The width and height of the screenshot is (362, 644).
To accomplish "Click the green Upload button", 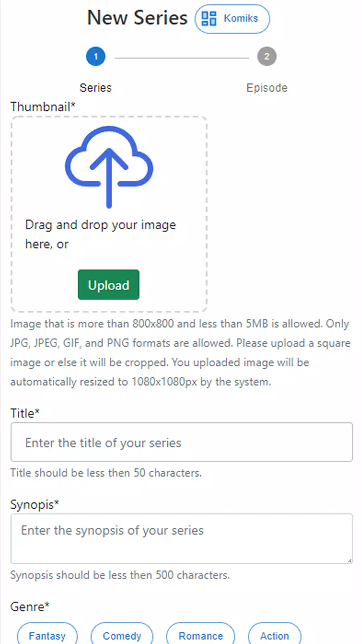I will (x=109, y=285).
